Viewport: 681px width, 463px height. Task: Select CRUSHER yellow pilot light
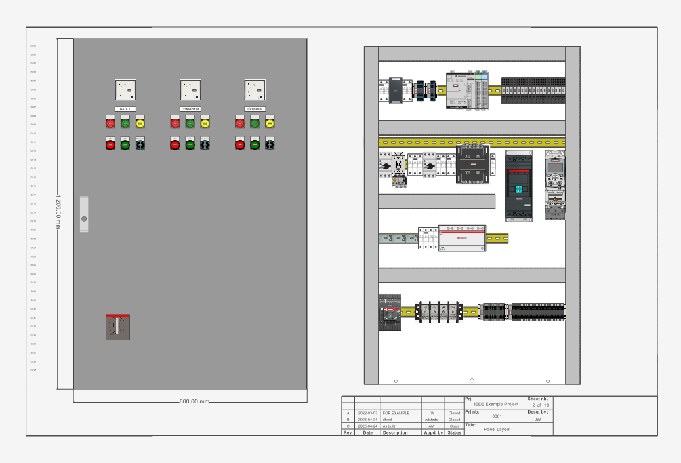coord(270,122)
